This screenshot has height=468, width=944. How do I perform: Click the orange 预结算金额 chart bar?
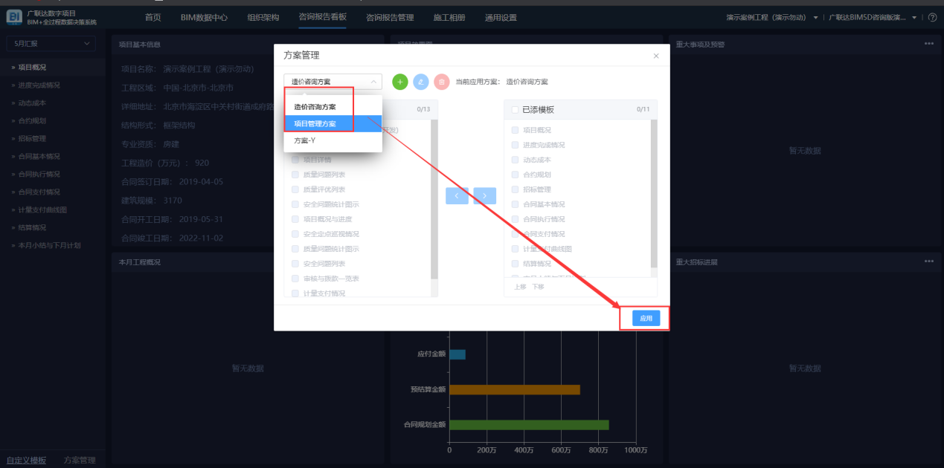tap(515, 389)
